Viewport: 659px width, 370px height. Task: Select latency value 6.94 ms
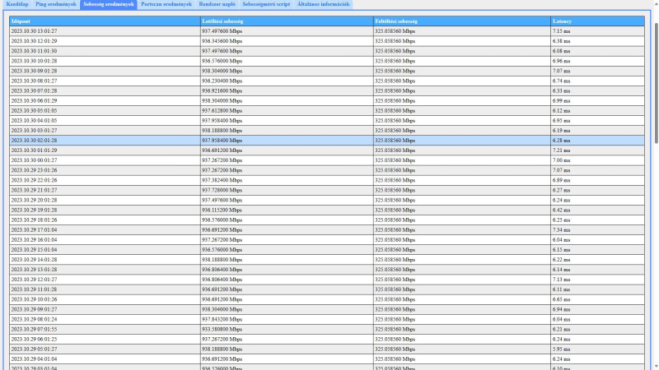tap(562, 309)
